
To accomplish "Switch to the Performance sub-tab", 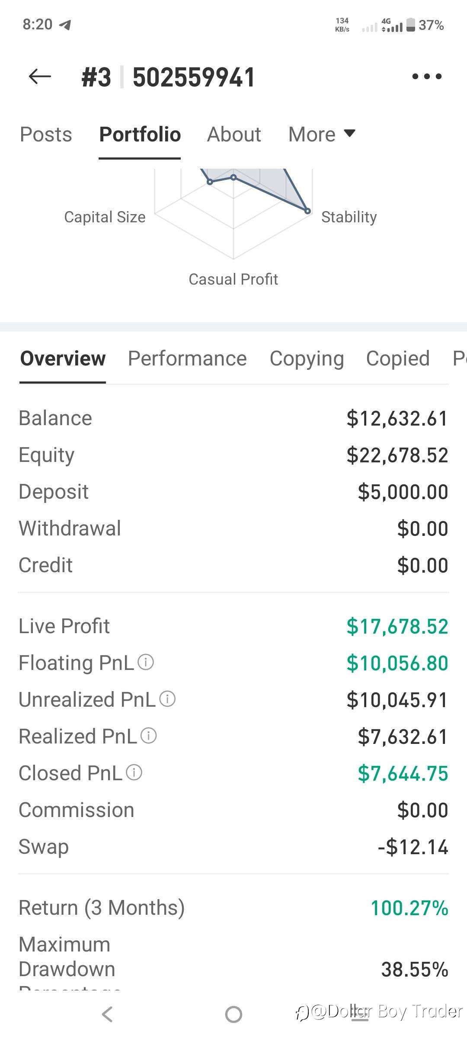I will point(187,359).
